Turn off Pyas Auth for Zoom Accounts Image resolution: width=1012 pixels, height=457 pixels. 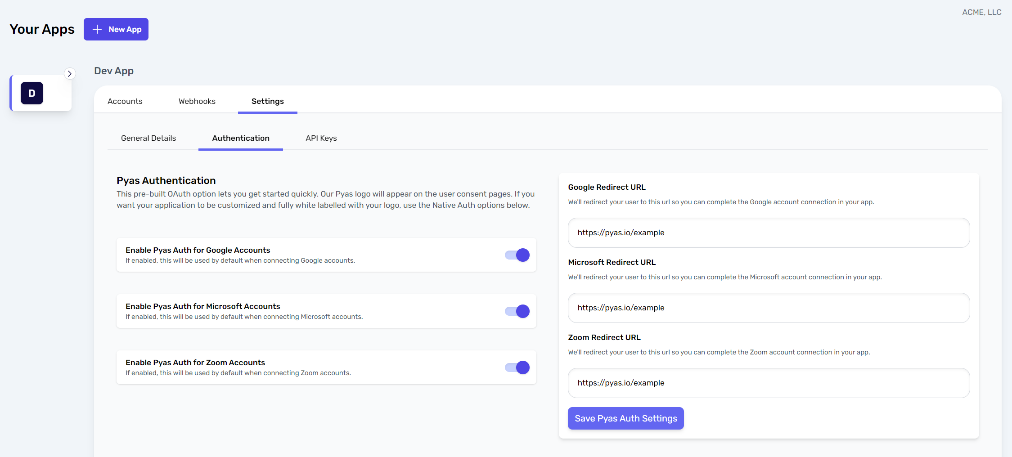coord(517,367)
